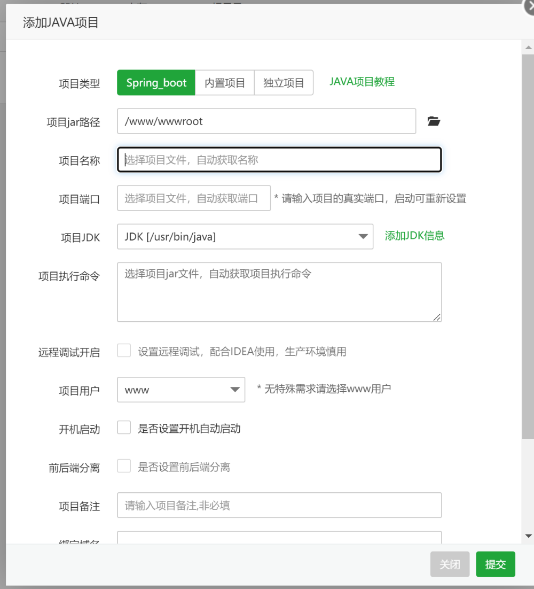Image resolution: width=534 pixels, height=589 pixels.
Task: Click the 提交 submit button
Action: coord(495,564)
